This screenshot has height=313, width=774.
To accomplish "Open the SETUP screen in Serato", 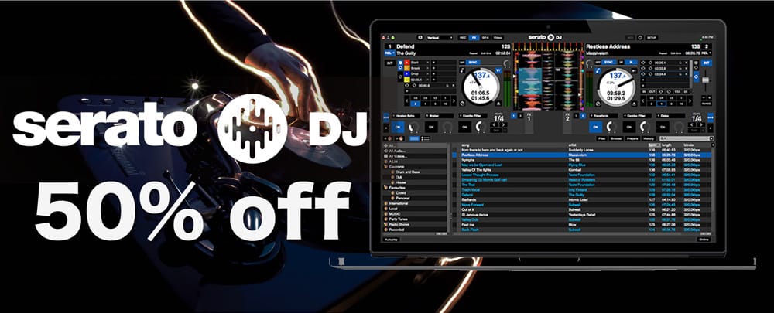I will point(652,37).
